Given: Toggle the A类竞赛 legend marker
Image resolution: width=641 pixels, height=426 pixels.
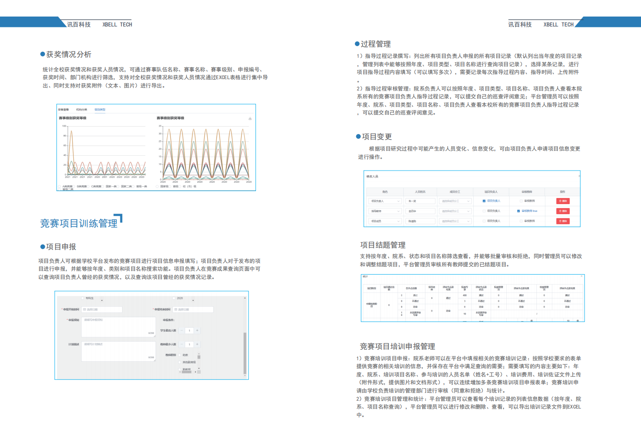Looking at the screenshot, I should pos(59,186).
